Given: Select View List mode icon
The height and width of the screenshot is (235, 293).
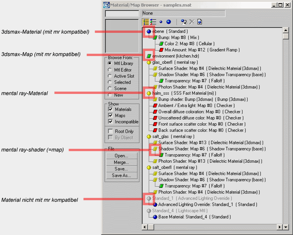Looking at the screenshot, I should (146, 22).
